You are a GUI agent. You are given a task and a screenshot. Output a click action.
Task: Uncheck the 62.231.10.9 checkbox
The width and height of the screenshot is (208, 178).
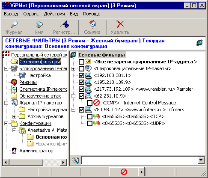coord(81,96)
